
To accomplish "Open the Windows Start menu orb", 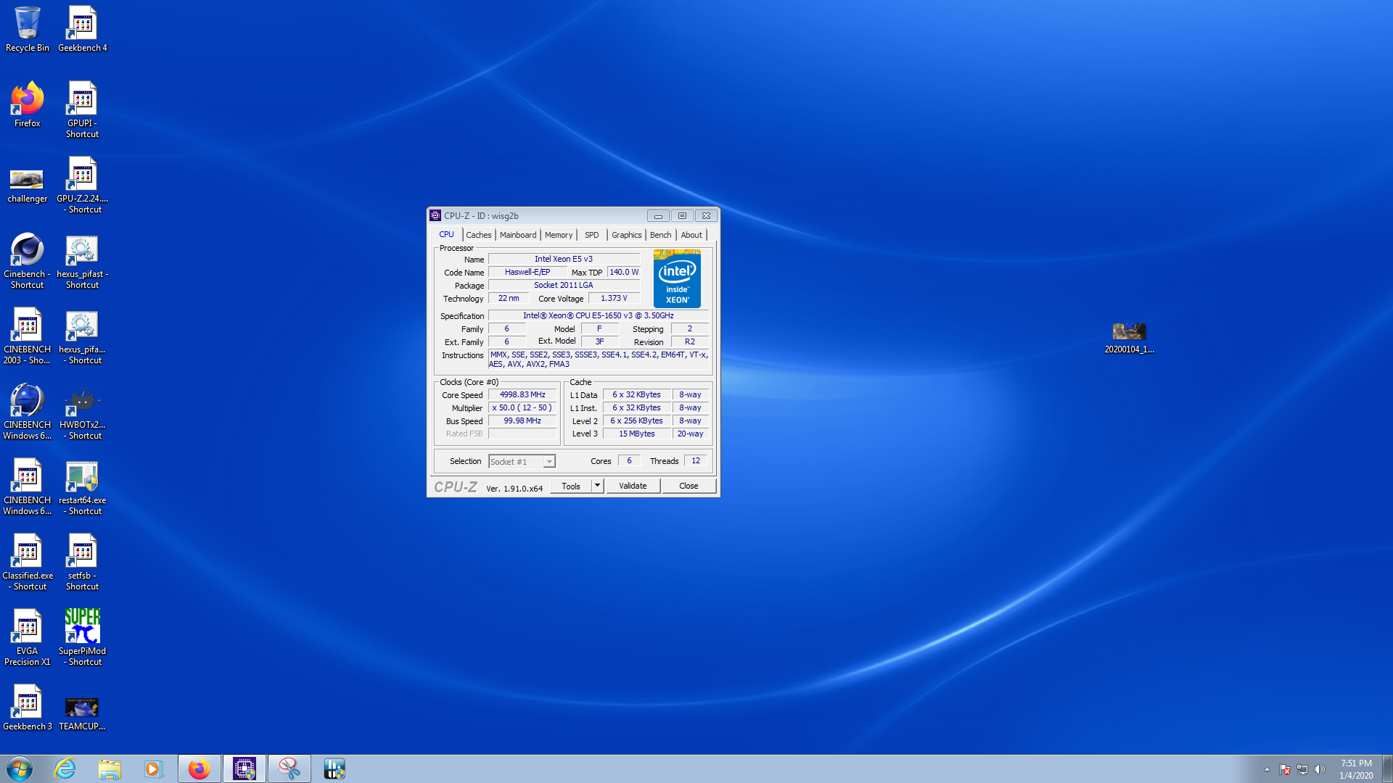I will coord(20,768).
